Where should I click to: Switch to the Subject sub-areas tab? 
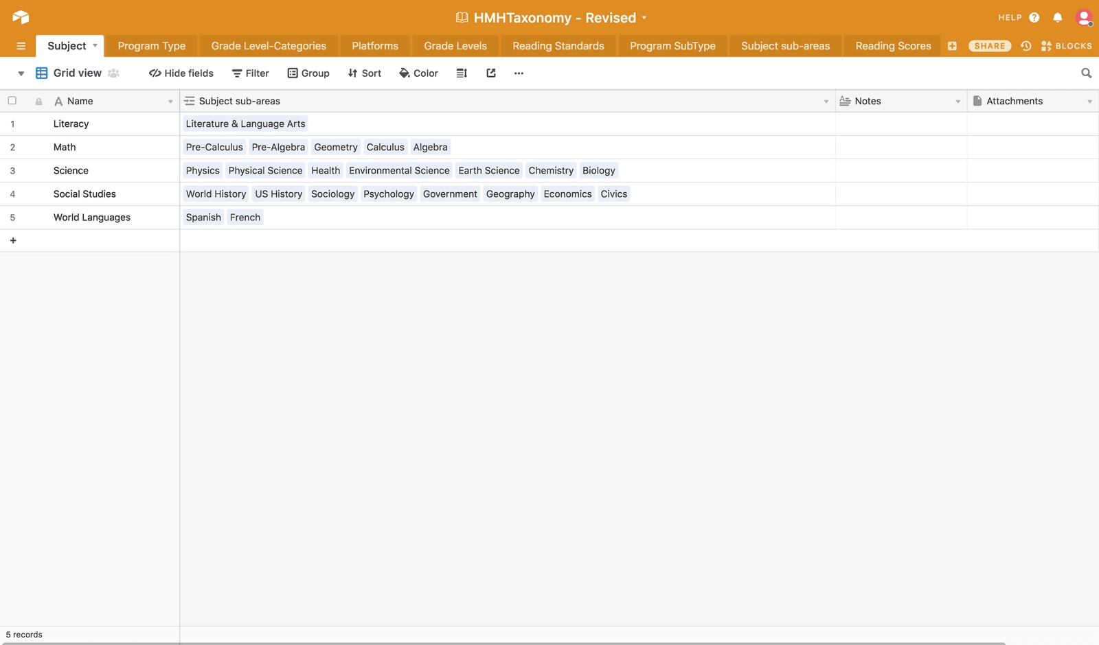click(785, 46)
